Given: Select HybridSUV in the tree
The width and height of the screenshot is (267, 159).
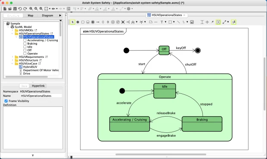Looking at the screenshot, I should click(x=30, y=67).
